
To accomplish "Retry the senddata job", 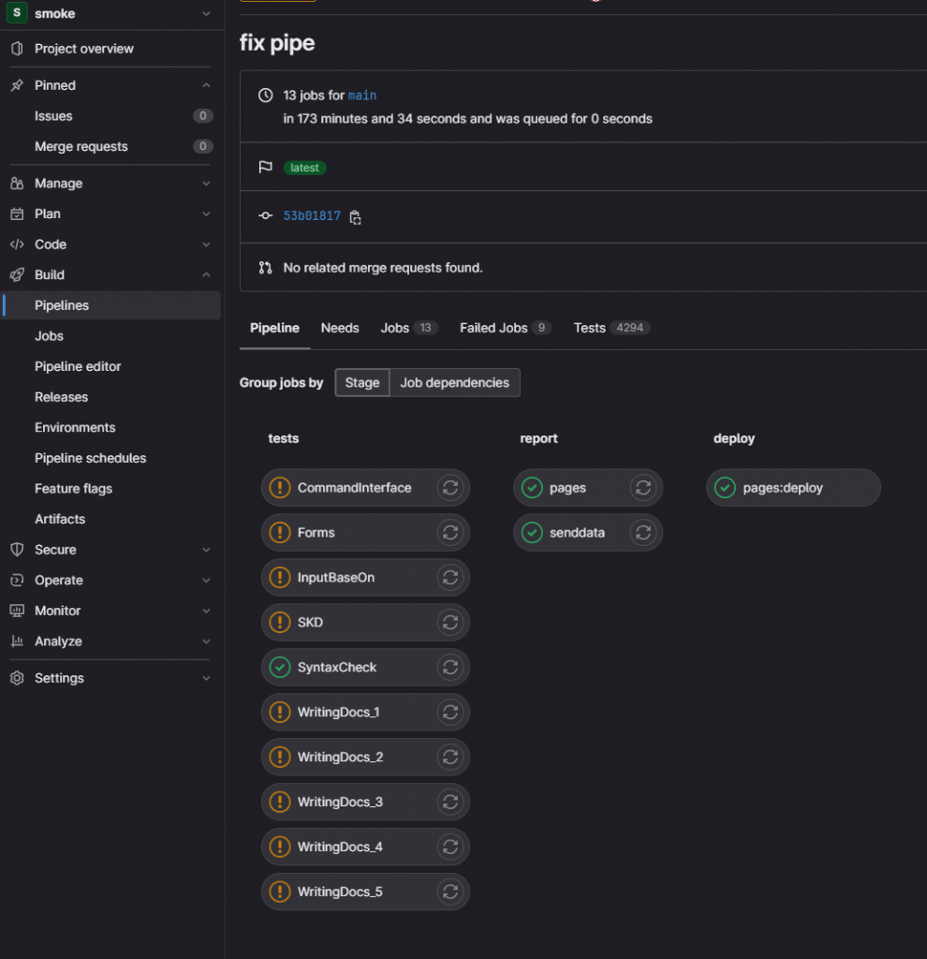I will click(643, 533).
